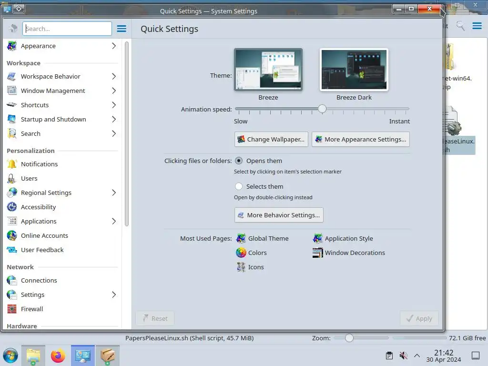The height and width of the screenshot is (366, 488).
Task: Focus the settings Search field
Action: 67,29
